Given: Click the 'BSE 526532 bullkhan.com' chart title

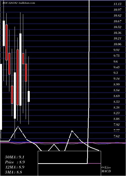Looking at the screenshot, I should click(x=19, y=3).
